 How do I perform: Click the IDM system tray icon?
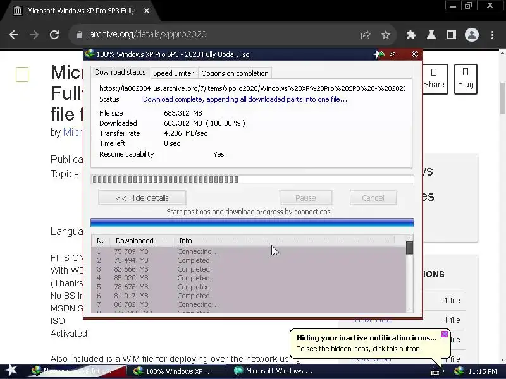tap(459, 371)
